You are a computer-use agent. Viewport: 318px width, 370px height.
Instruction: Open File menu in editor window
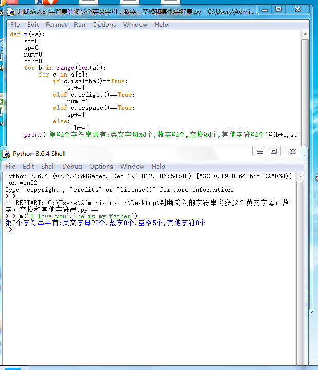tap(15, 25)
